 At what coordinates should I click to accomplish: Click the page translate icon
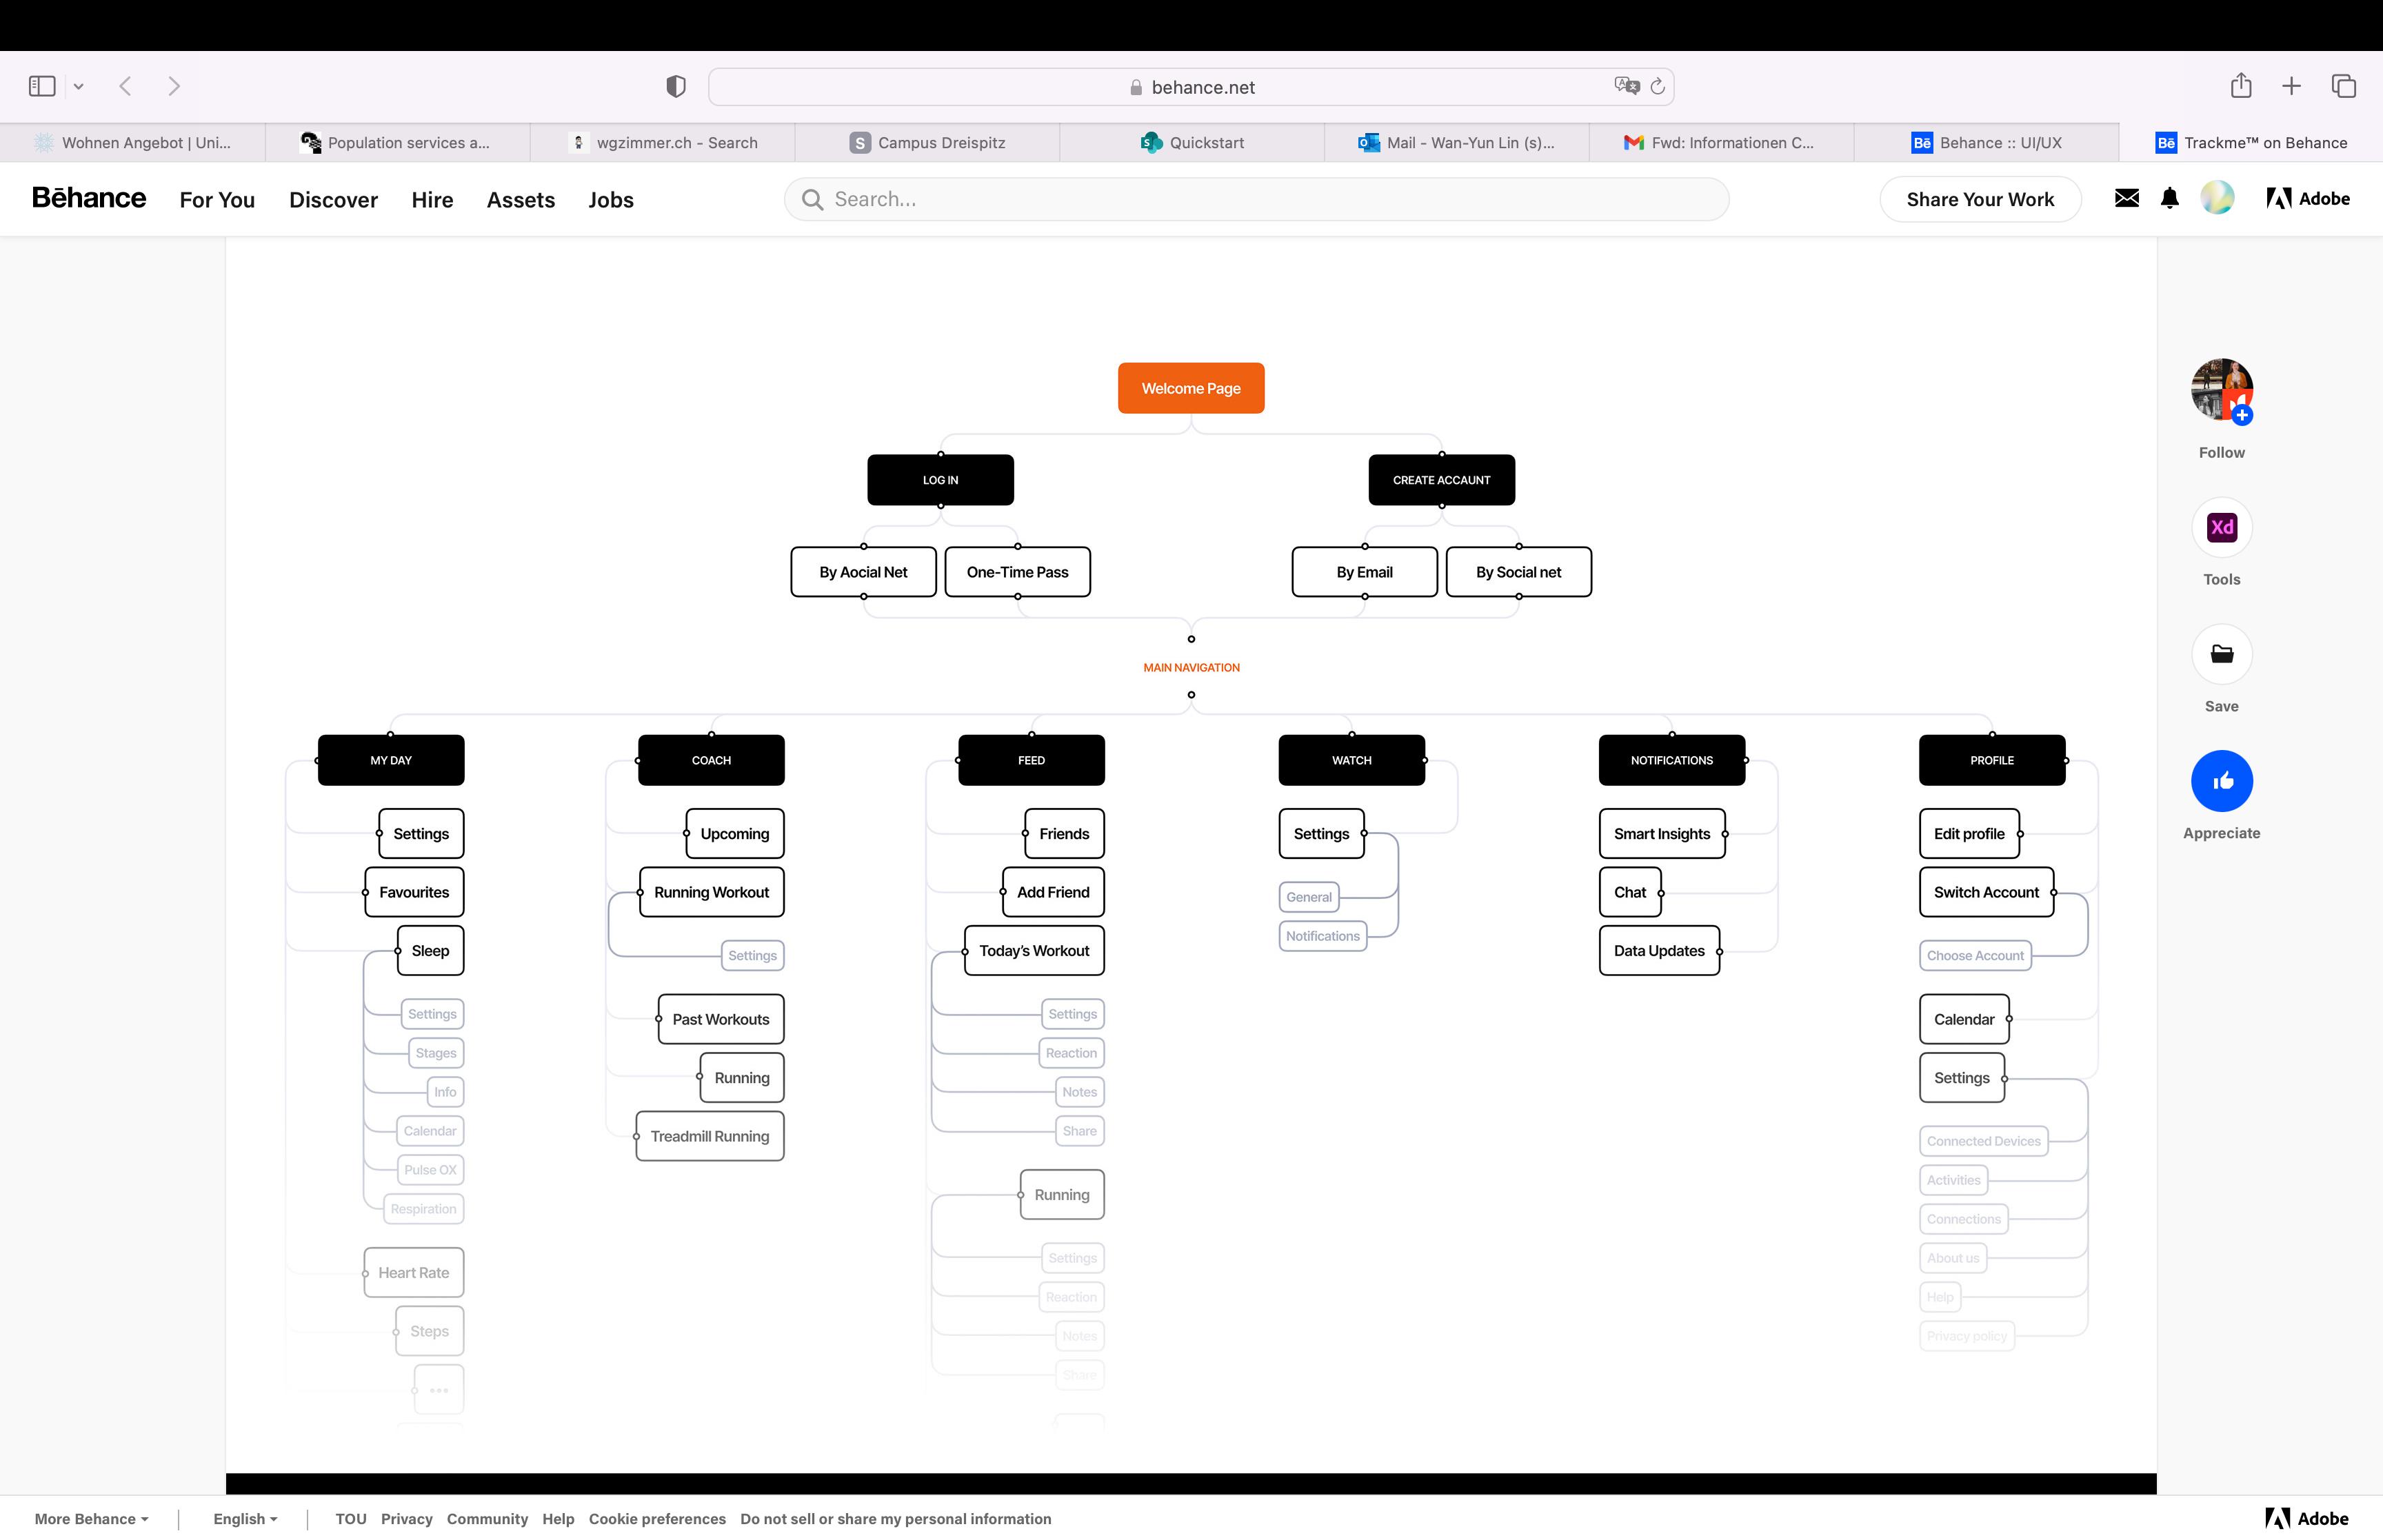1626,86
